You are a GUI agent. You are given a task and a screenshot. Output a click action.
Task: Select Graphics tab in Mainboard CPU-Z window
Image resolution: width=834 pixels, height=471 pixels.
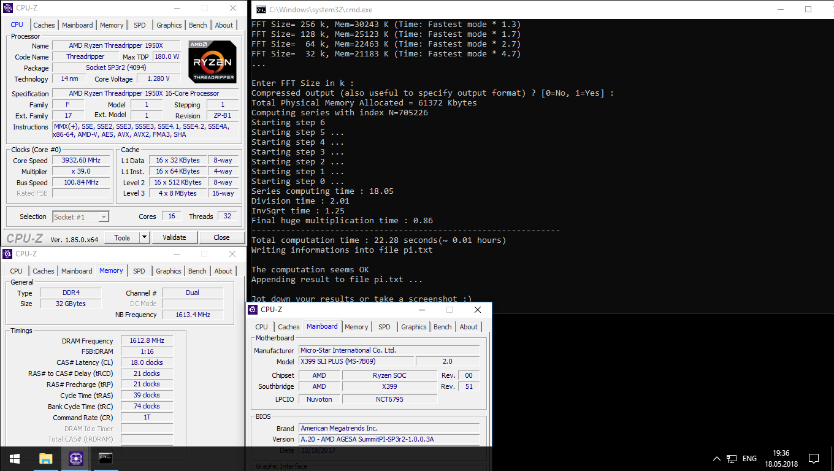[x=413, y=327]
